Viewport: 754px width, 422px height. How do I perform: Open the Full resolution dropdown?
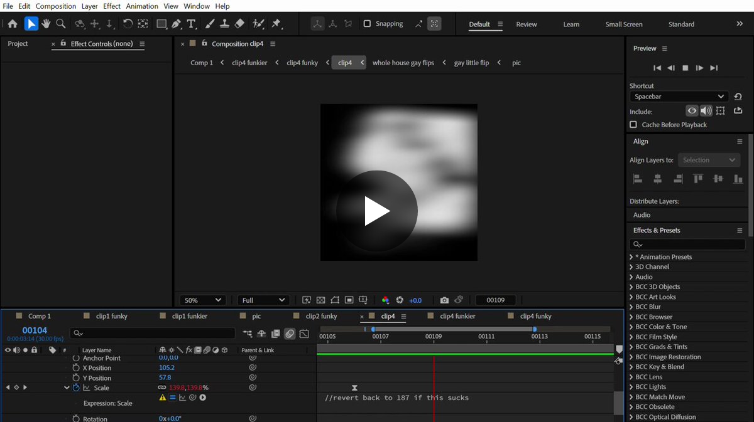263,300
